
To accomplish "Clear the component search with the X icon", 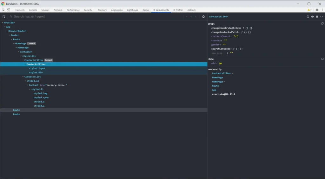I will tap(196, 17).
